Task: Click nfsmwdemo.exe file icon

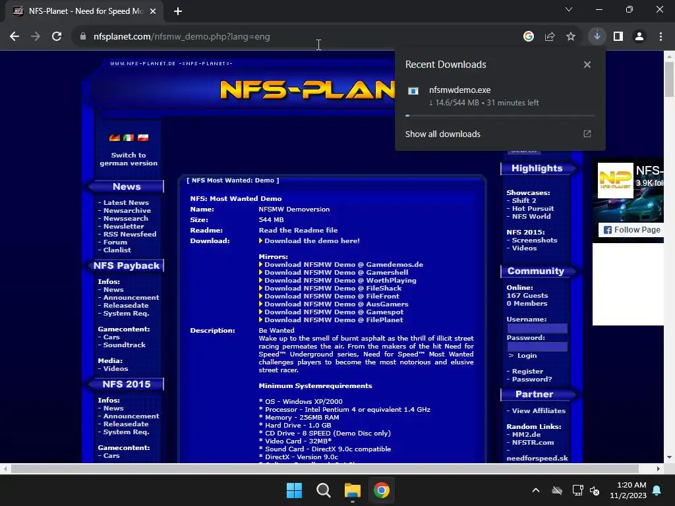Action: [x=413, y=90]
